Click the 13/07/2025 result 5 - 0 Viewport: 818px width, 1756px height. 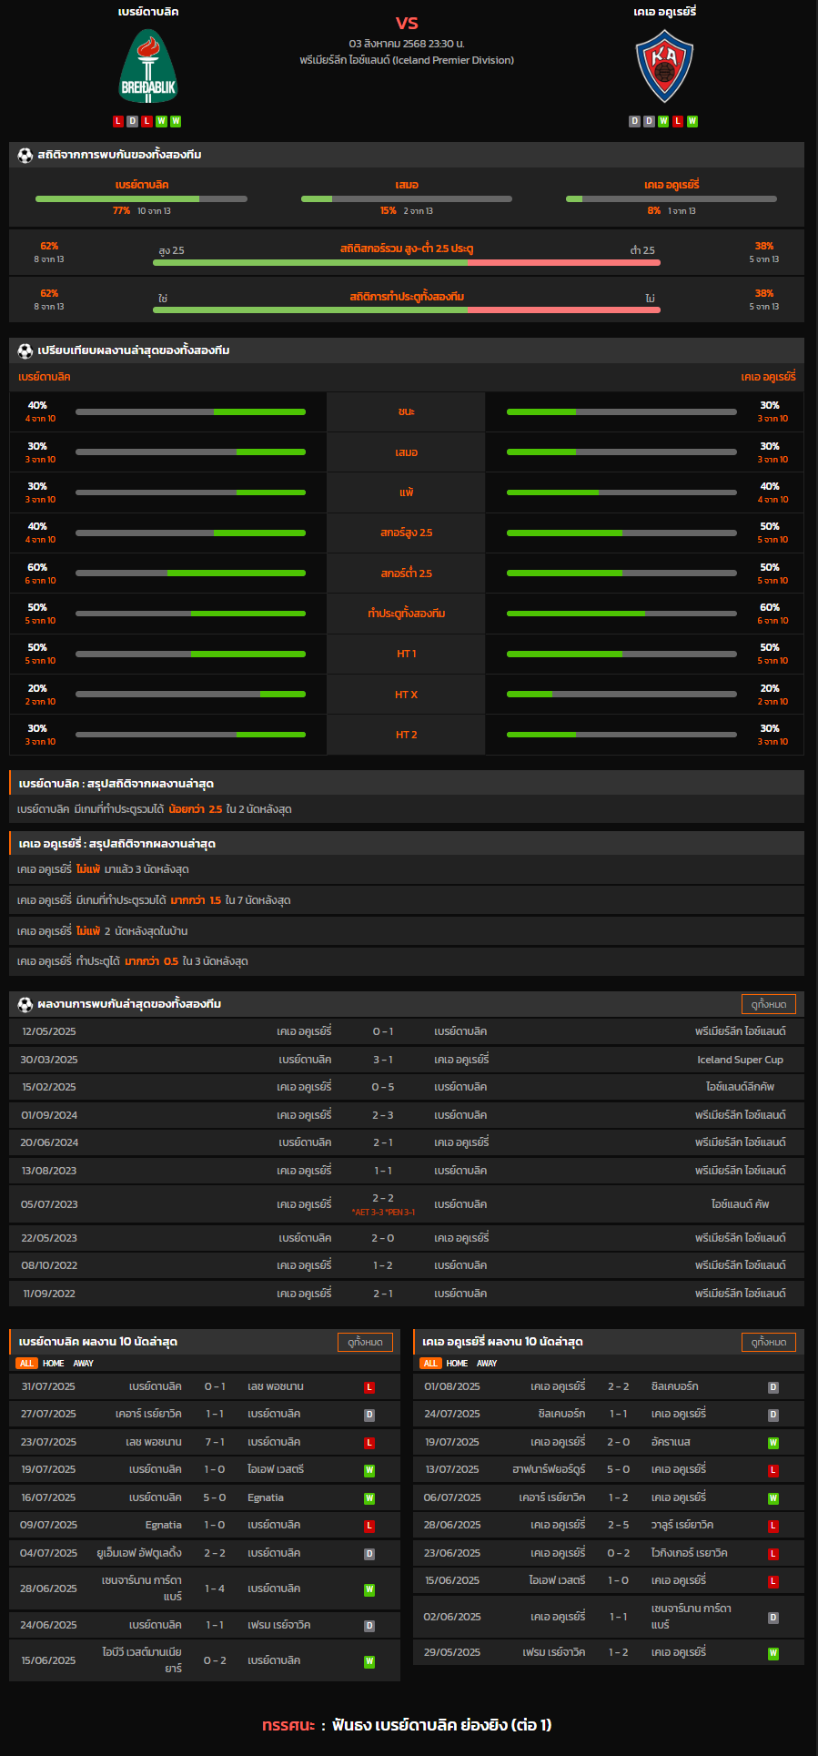click(x=619, y=1469)
